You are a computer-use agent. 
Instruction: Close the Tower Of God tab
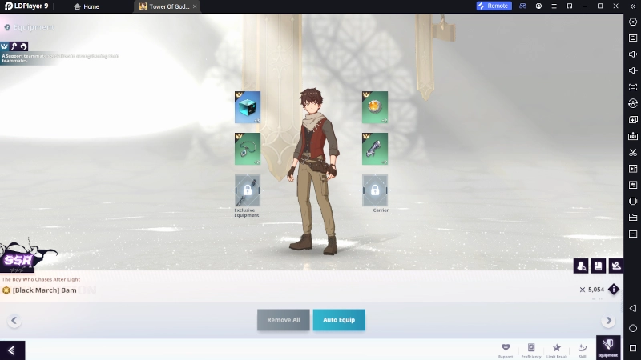click(x=195, y=6)
